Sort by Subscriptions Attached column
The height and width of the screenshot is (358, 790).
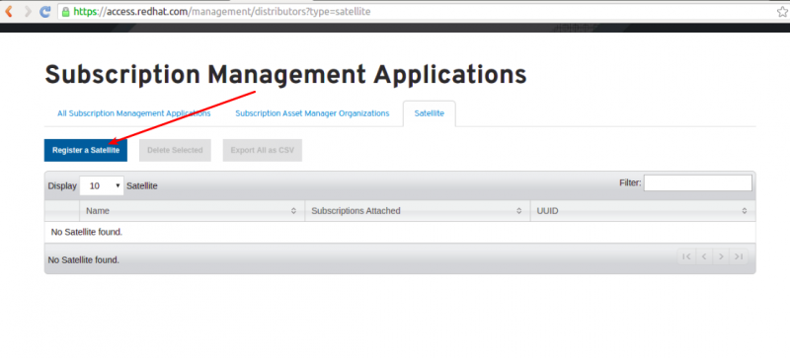coord(417,211)
